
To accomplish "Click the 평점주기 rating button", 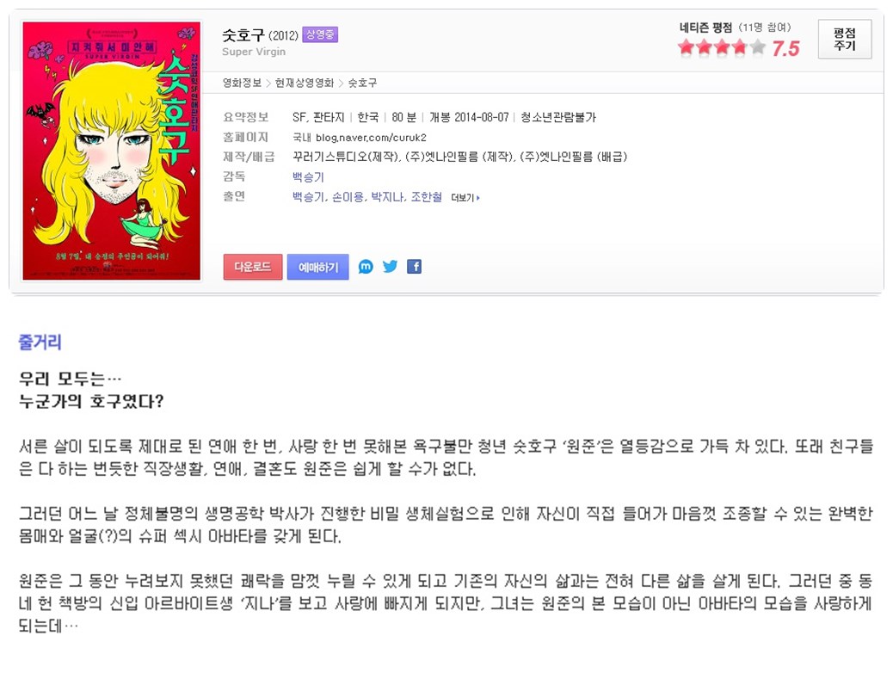I will click(845, 39).
